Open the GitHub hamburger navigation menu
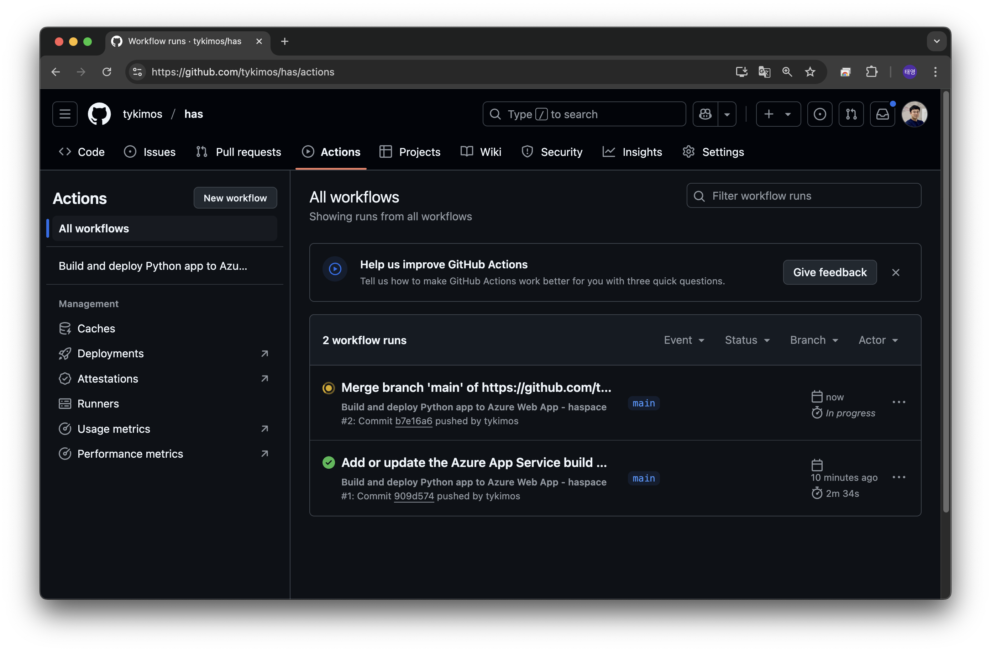Viewport: 991px width, 652px height. pos(65,114)
